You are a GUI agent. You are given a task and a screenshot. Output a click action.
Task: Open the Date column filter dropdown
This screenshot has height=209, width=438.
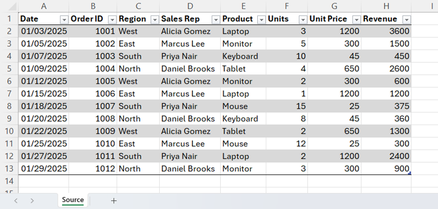(x=64, y=19)
